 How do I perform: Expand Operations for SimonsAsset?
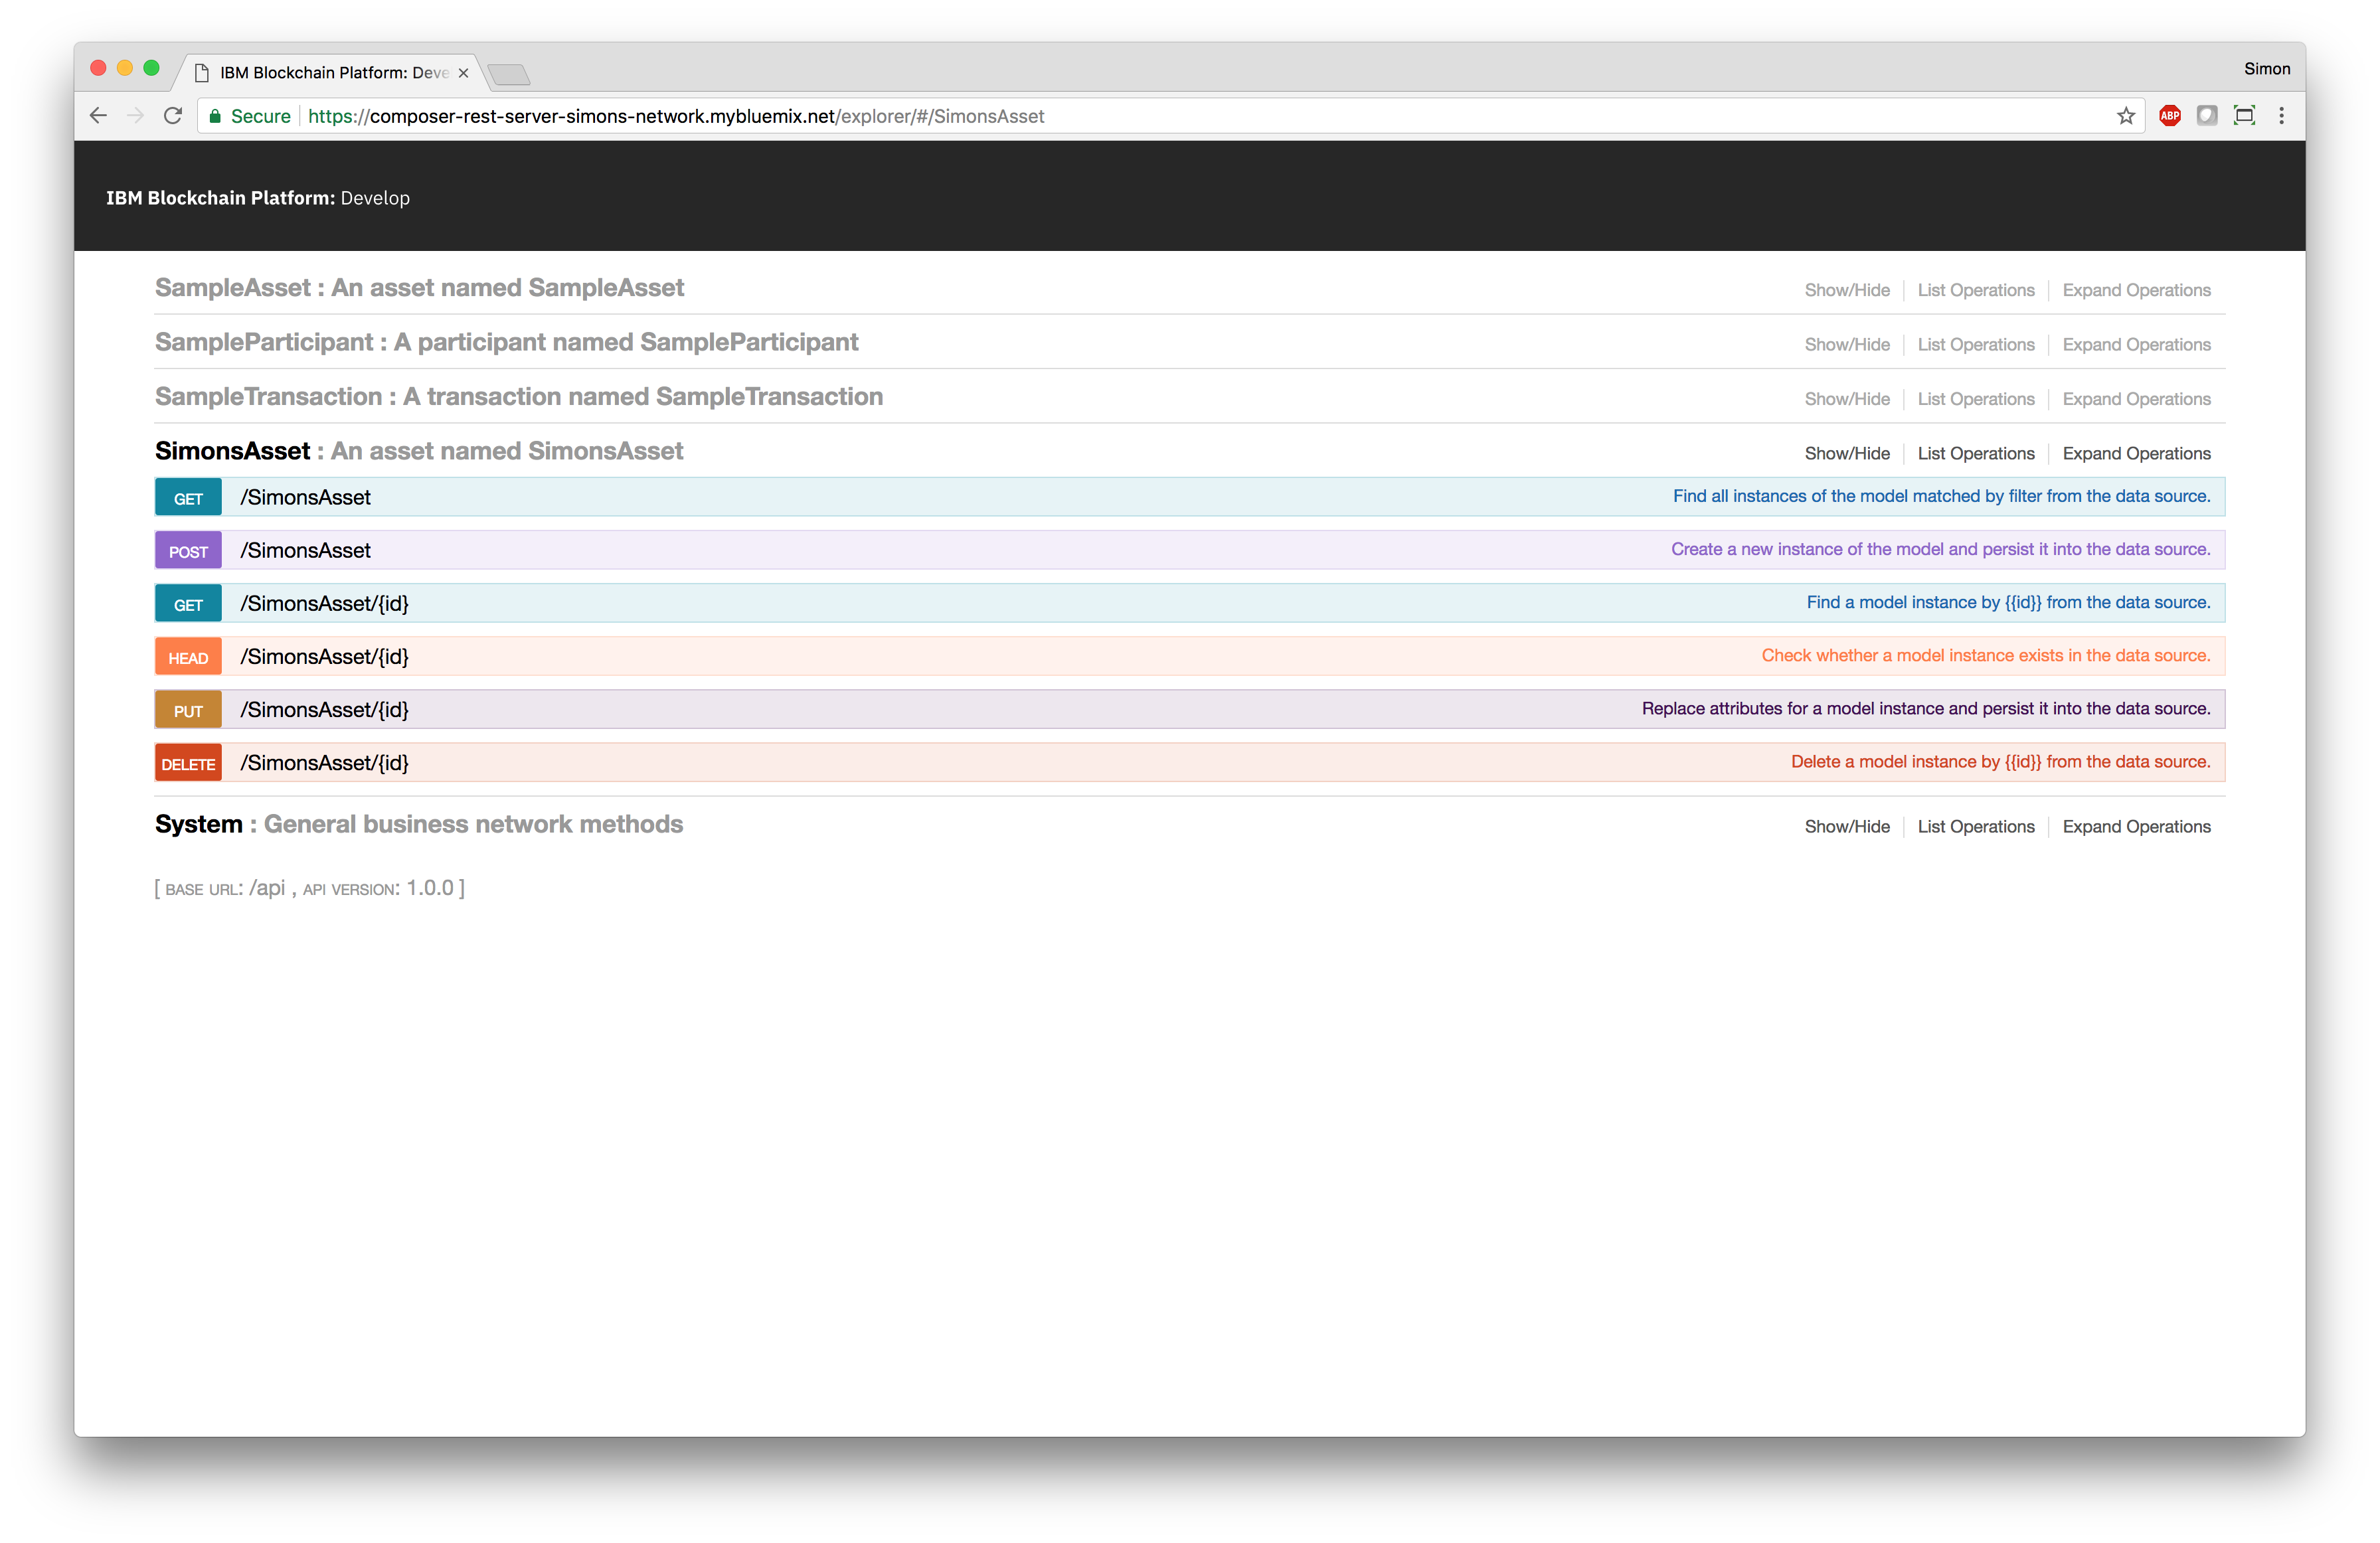click(x=2136, y=454)
